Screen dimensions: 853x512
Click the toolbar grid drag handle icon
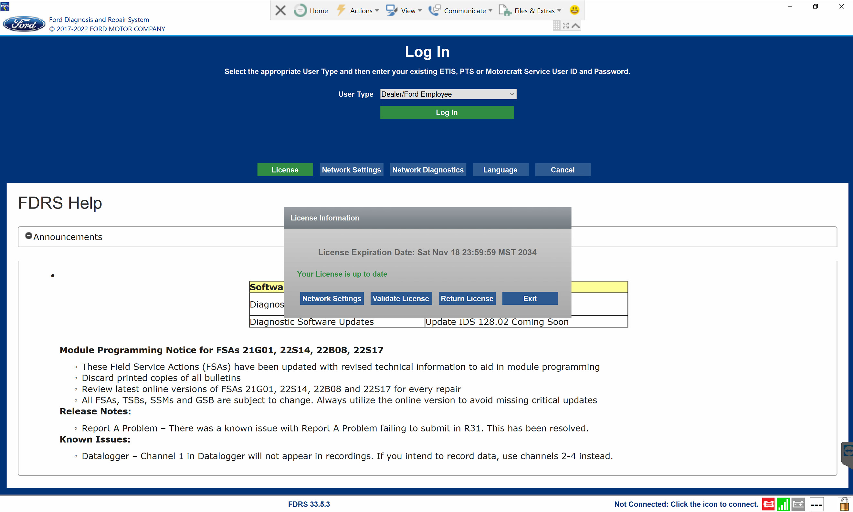[x=556, y=26]
